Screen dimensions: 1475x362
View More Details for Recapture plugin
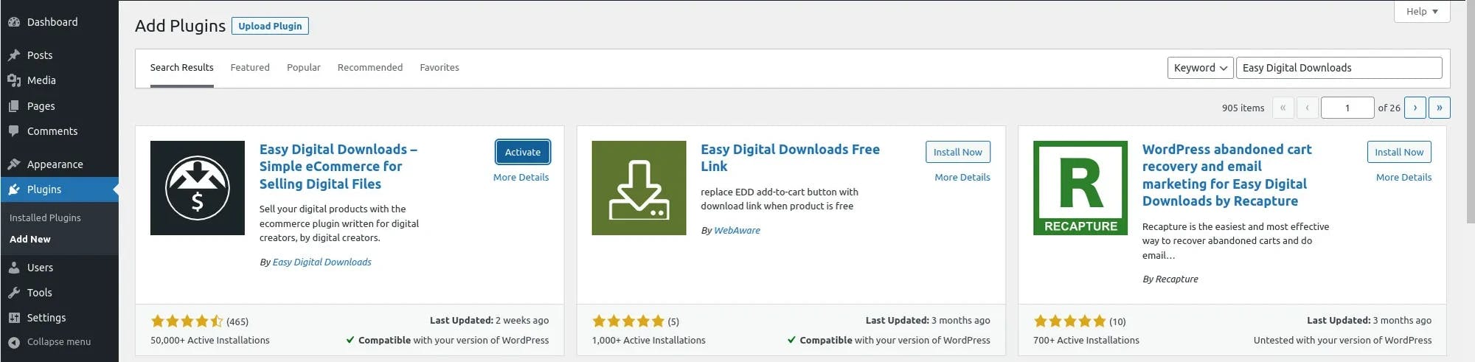(1403, 178)
